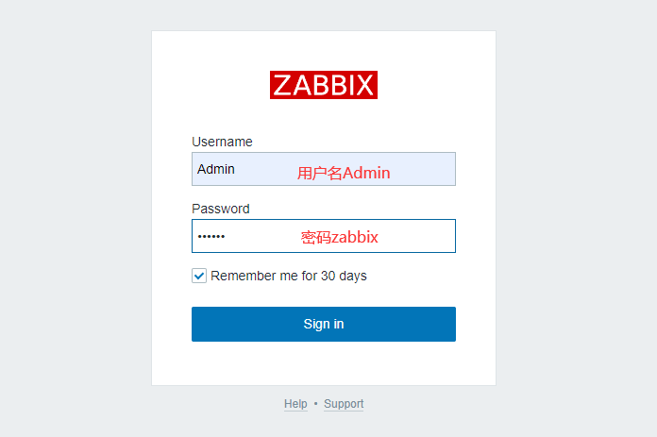Click the Password field label

pos(220,209)
